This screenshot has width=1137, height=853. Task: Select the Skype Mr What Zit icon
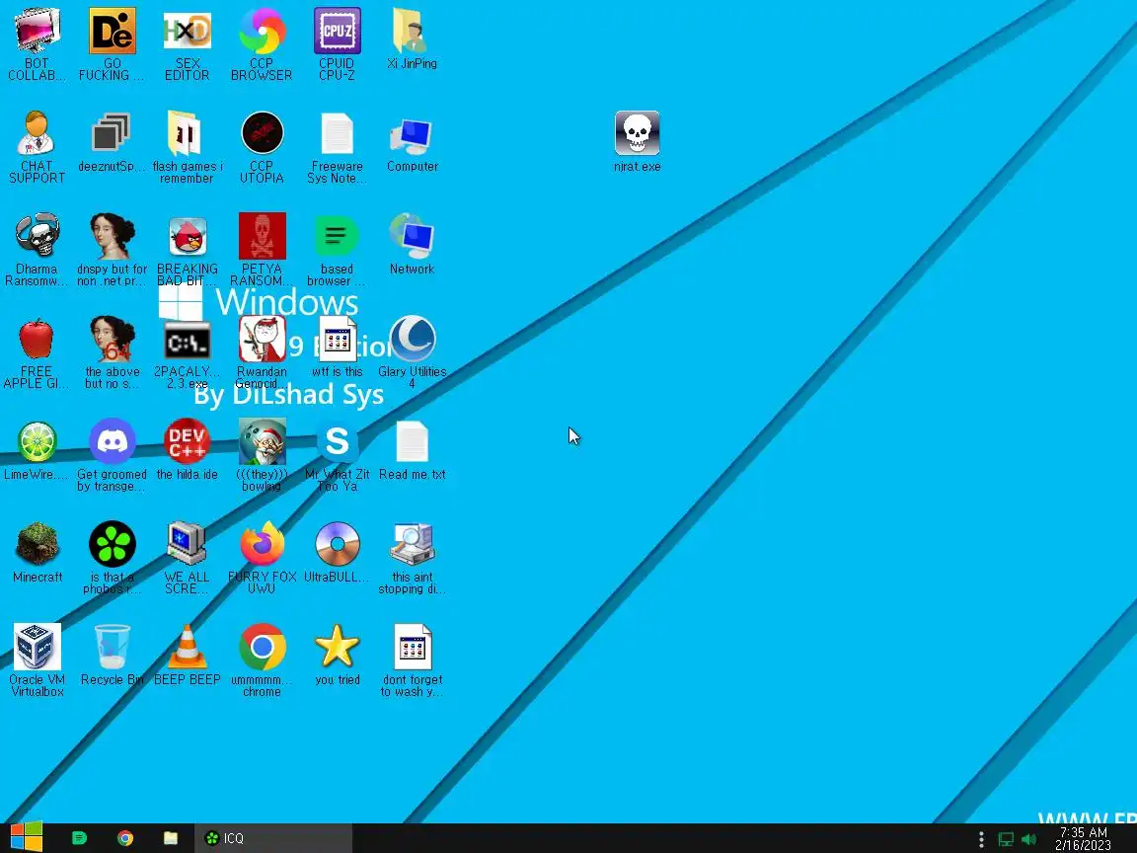(x=338, y=441)
